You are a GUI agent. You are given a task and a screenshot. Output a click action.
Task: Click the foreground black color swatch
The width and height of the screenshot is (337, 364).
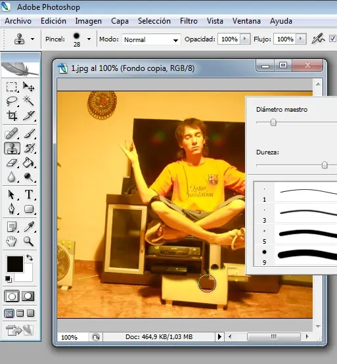15,264
